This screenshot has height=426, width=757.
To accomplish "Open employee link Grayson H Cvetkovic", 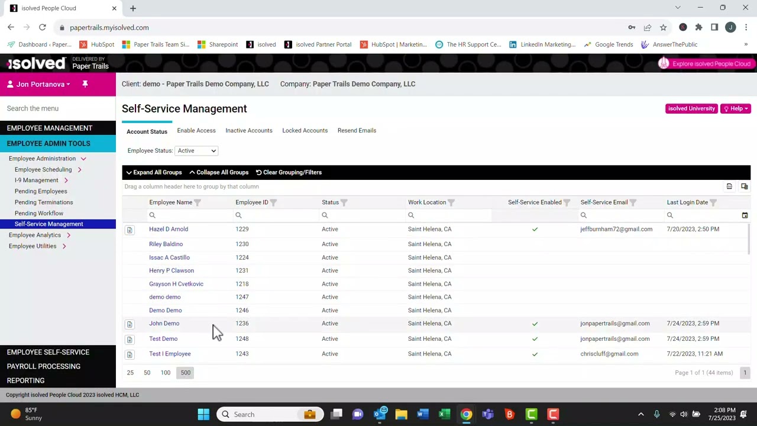I will point(176,284).
